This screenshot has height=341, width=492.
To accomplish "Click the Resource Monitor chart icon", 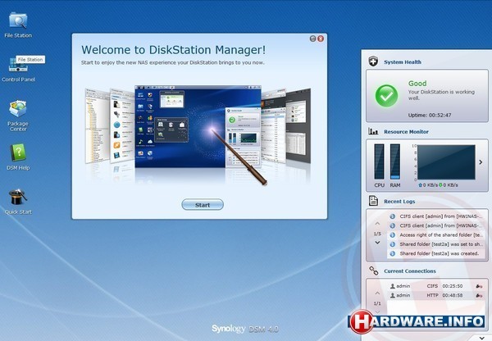I will click(x=373, y=131).
